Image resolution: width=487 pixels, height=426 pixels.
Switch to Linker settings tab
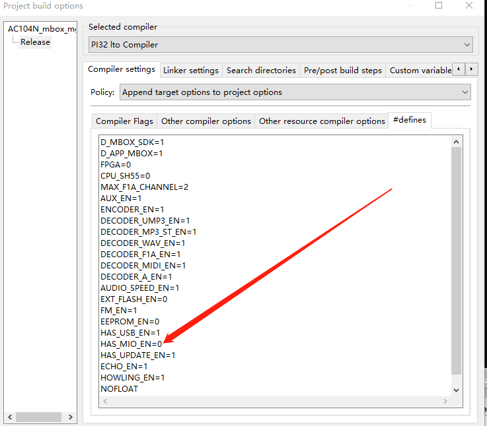coord(191,71)
